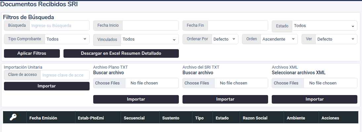
Task: Click the Aplicar Filtros button
Action: 32,53
